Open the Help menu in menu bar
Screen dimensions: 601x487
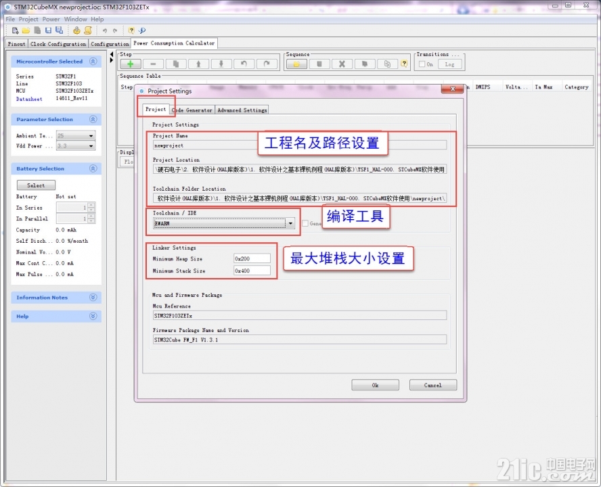click(97, 19)
